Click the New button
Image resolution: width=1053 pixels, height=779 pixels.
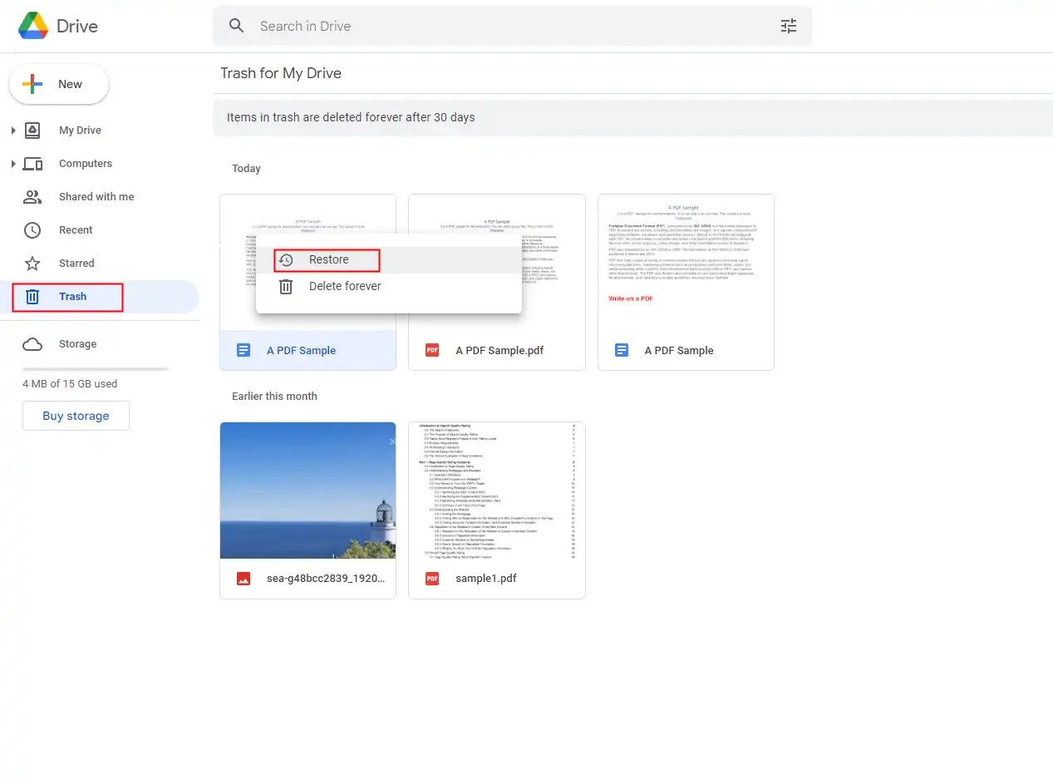click(x=58, y=84)
